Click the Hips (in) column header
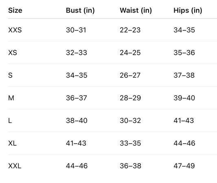This screenshot has height=183, width=217. pos(188,11)
